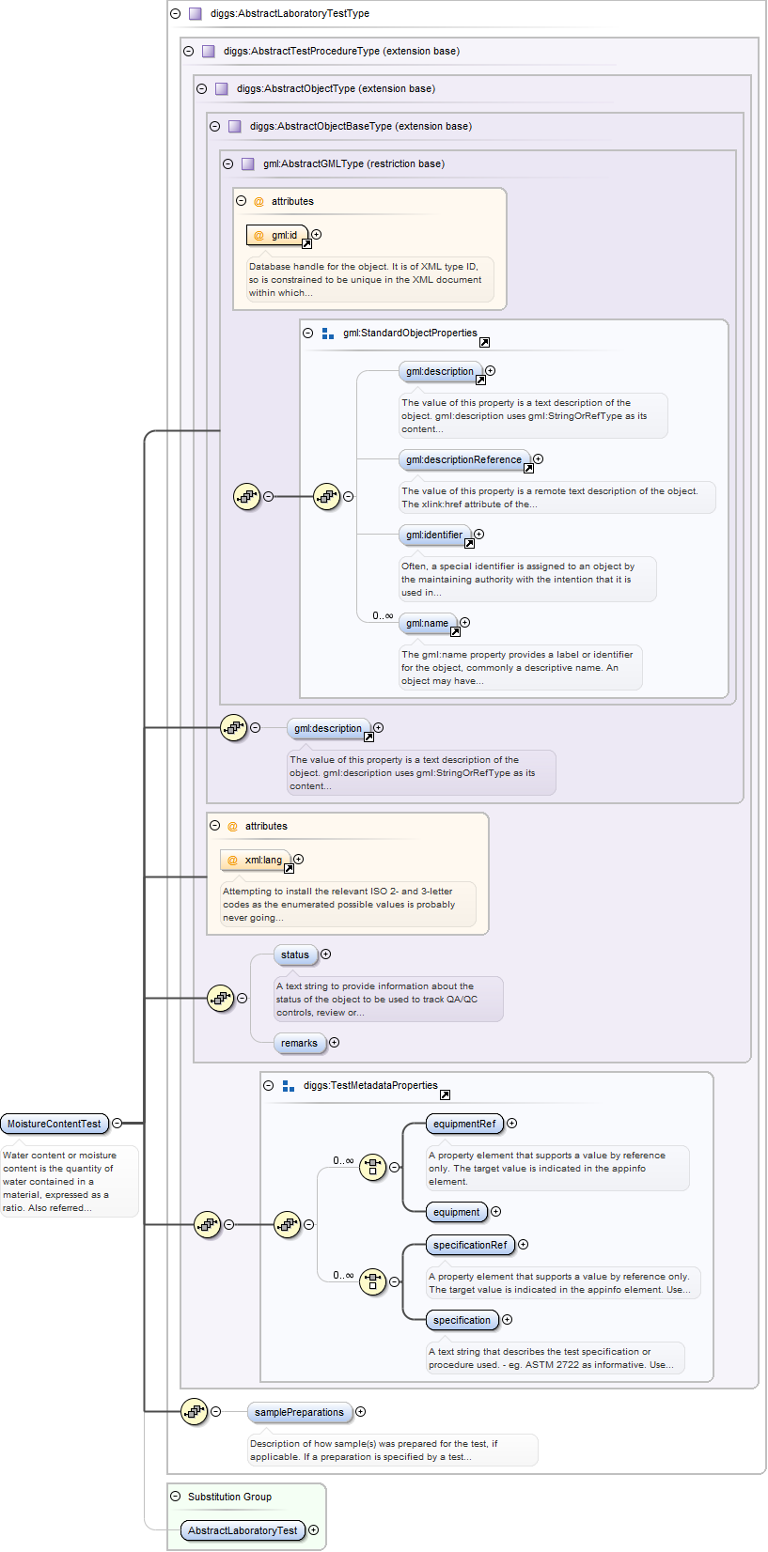Collapse the diggs:AbstractLaboratoryTestType container
768x1552 pixels.
176,13
